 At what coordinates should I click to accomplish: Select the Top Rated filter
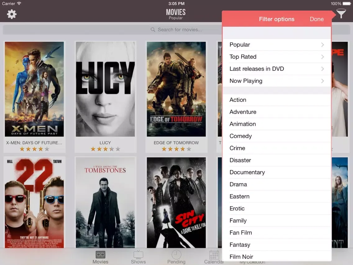(277, 57)
